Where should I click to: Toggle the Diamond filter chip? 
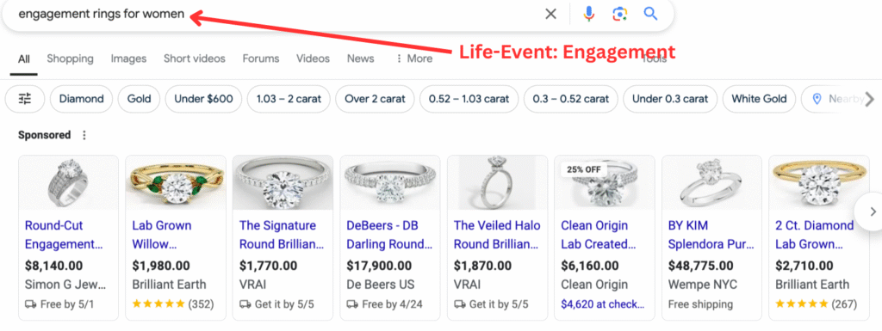click(82, 100)
